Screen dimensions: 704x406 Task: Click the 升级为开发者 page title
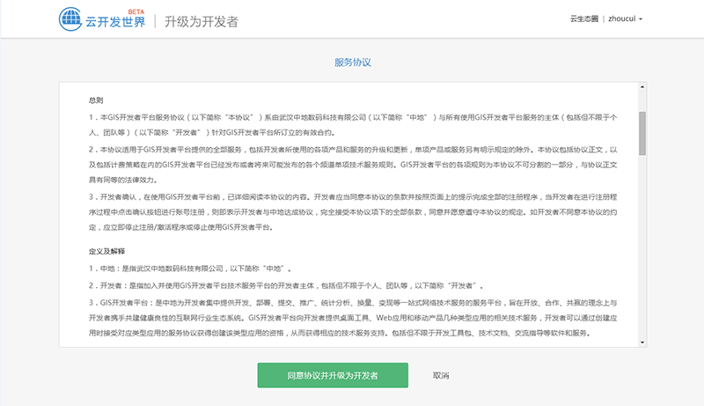(x=201, y=21)
